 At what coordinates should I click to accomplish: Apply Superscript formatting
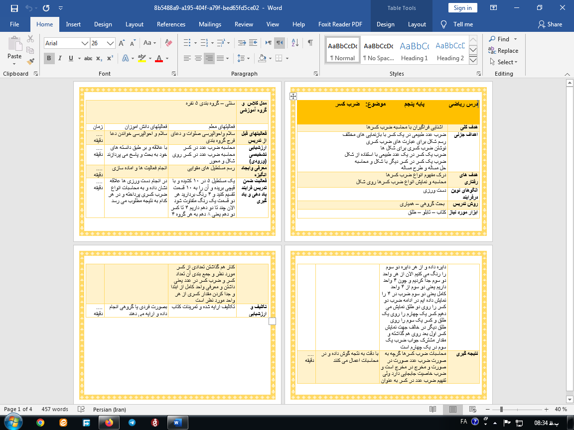(110, 58)
